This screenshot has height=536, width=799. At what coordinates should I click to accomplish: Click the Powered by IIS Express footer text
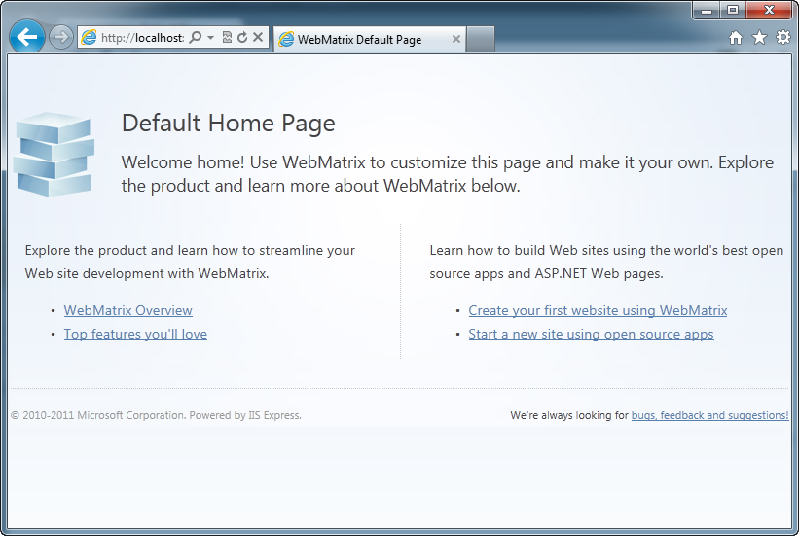click(245, 415)
